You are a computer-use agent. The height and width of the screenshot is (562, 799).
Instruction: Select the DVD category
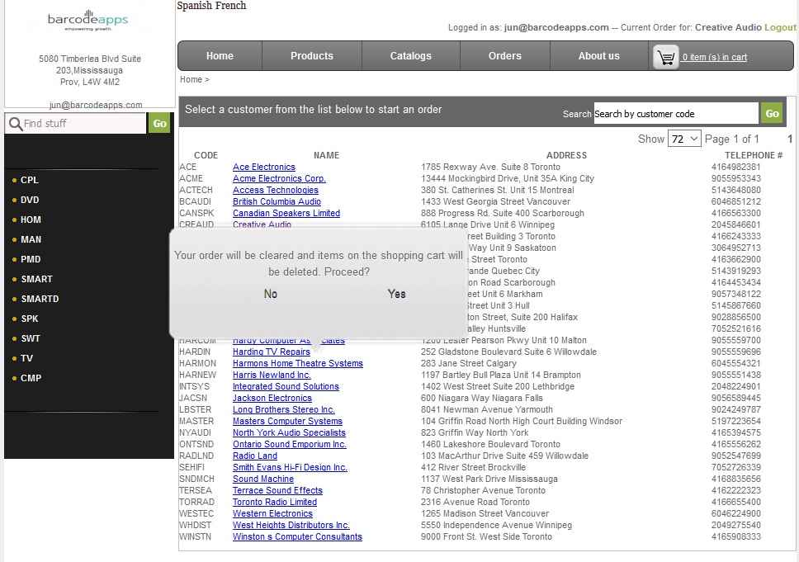tap(30, 200)
